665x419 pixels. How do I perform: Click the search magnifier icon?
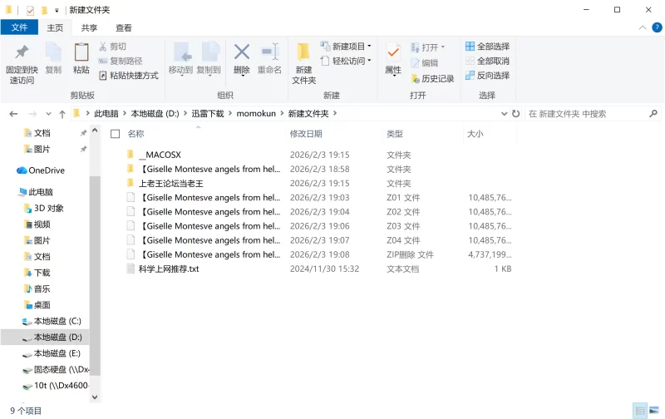[653, 113]
